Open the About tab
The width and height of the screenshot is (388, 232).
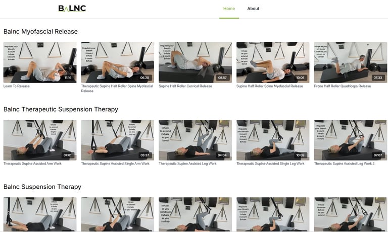[x=253, y=9]
